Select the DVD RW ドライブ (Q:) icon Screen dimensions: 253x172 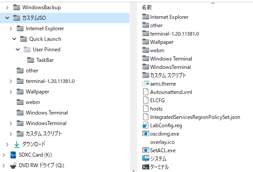point(13,165)
